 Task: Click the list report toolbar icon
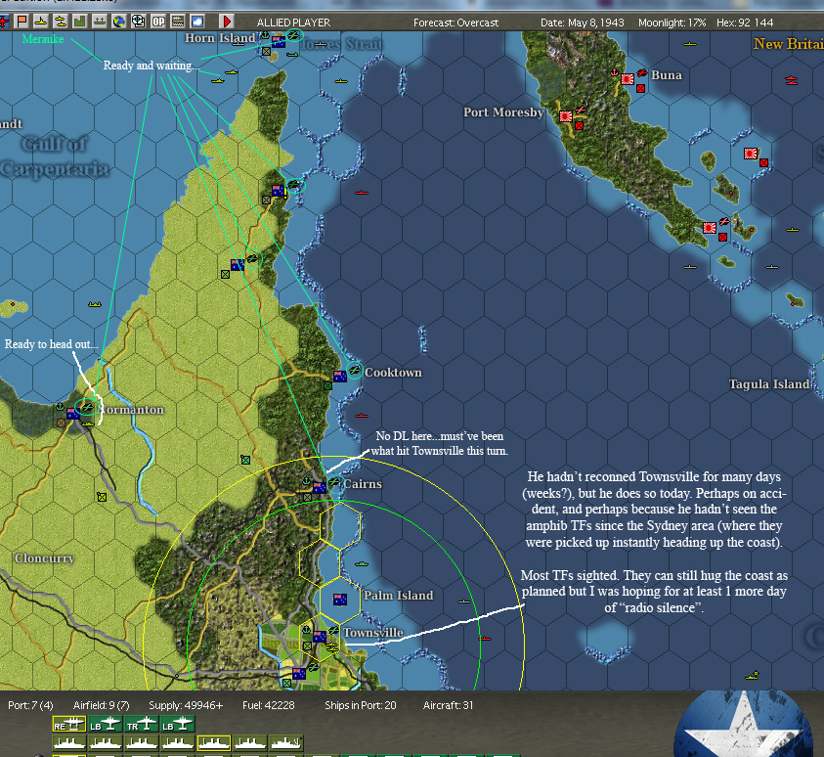178,22
